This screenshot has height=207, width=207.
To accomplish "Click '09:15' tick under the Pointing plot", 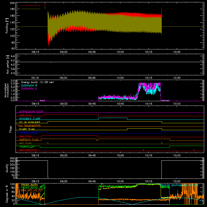I will [x=35, y=52].
